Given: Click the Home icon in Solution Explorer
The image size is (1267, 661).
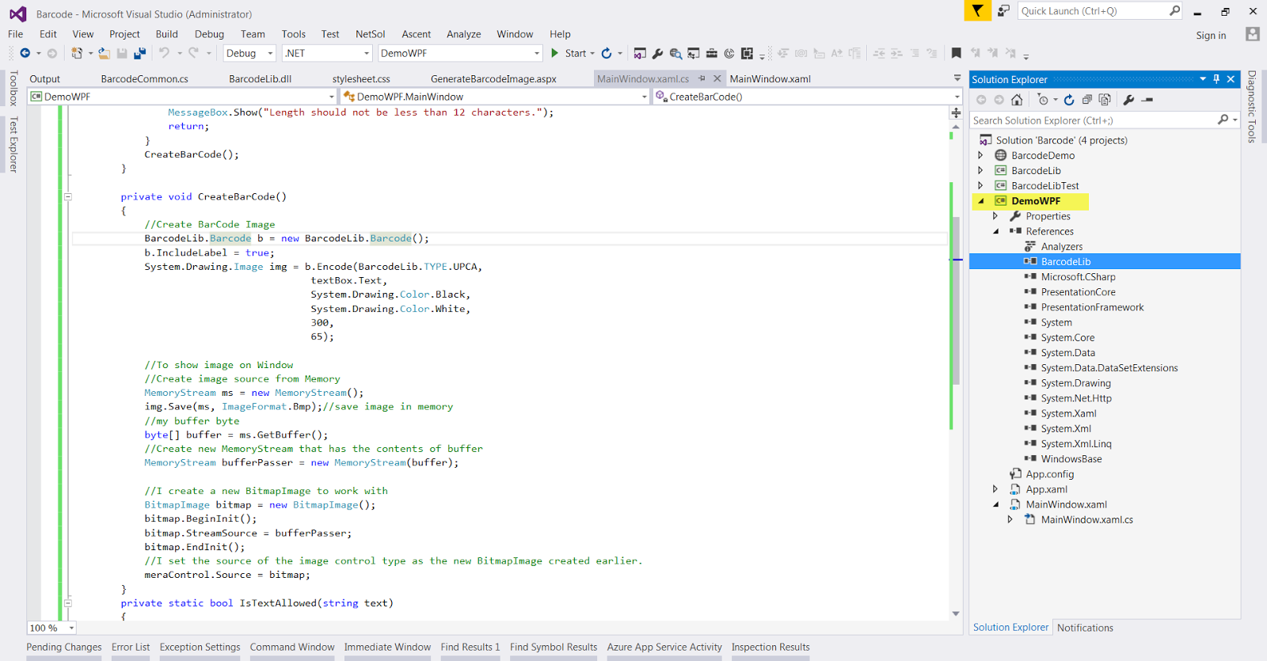Looking at the screenshot, I should click(1017, 100).
